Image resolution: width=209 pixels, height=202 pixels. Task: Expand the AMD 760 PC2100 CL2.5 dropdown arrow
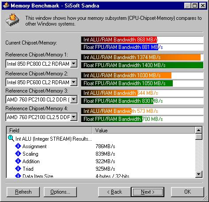coord(74,117)
